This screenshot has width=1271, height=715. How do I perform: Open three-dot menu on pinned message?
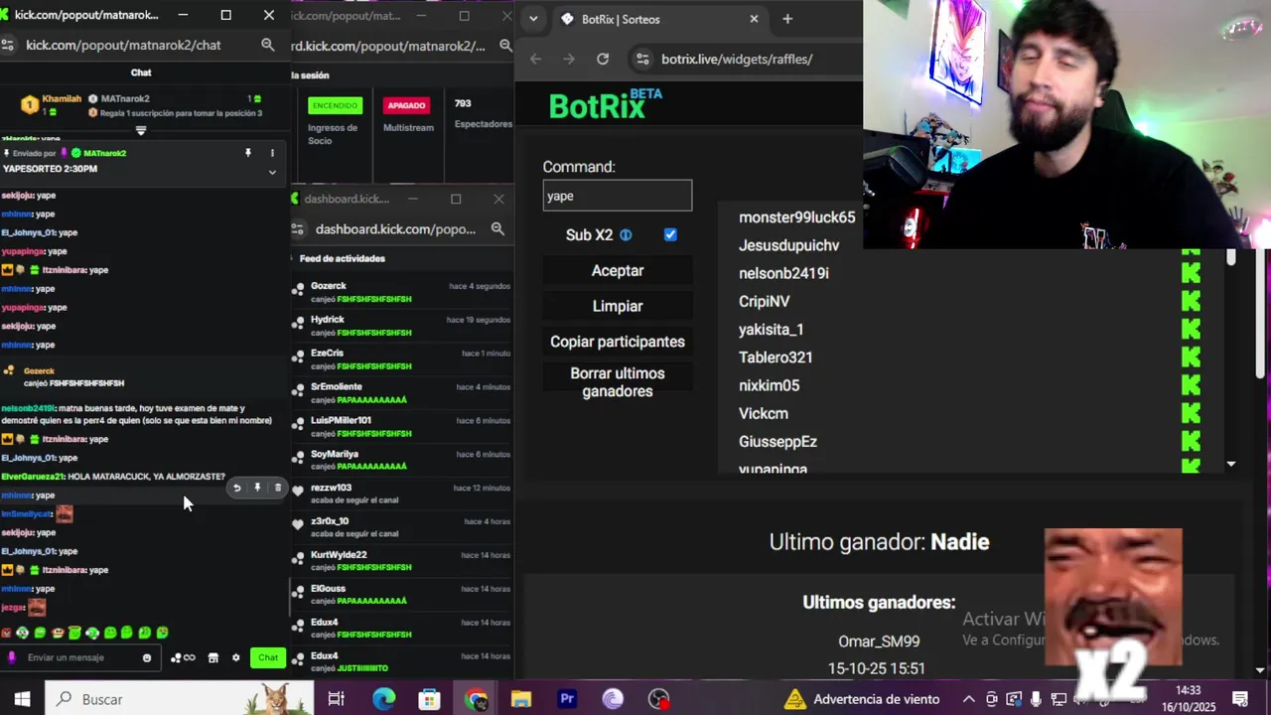pyautogui.click(x=272, y=153)
